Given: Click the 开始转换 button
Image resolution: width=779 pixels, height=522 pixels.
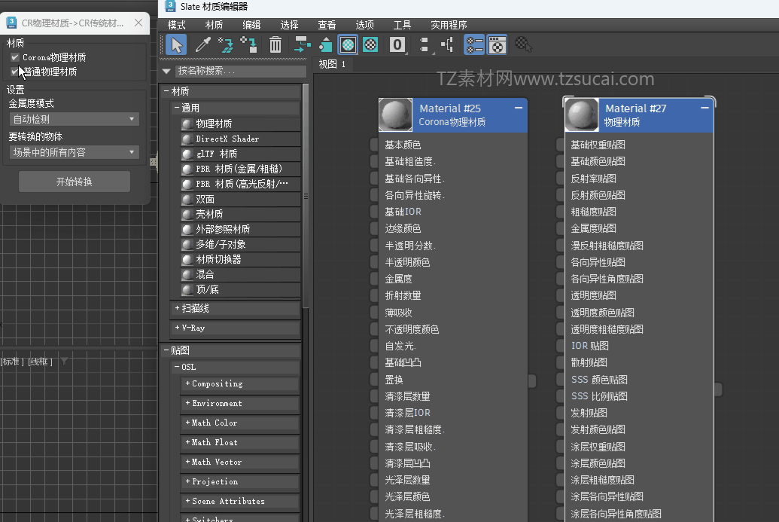Looking at the screenshot, I should [x=74, y=182].
